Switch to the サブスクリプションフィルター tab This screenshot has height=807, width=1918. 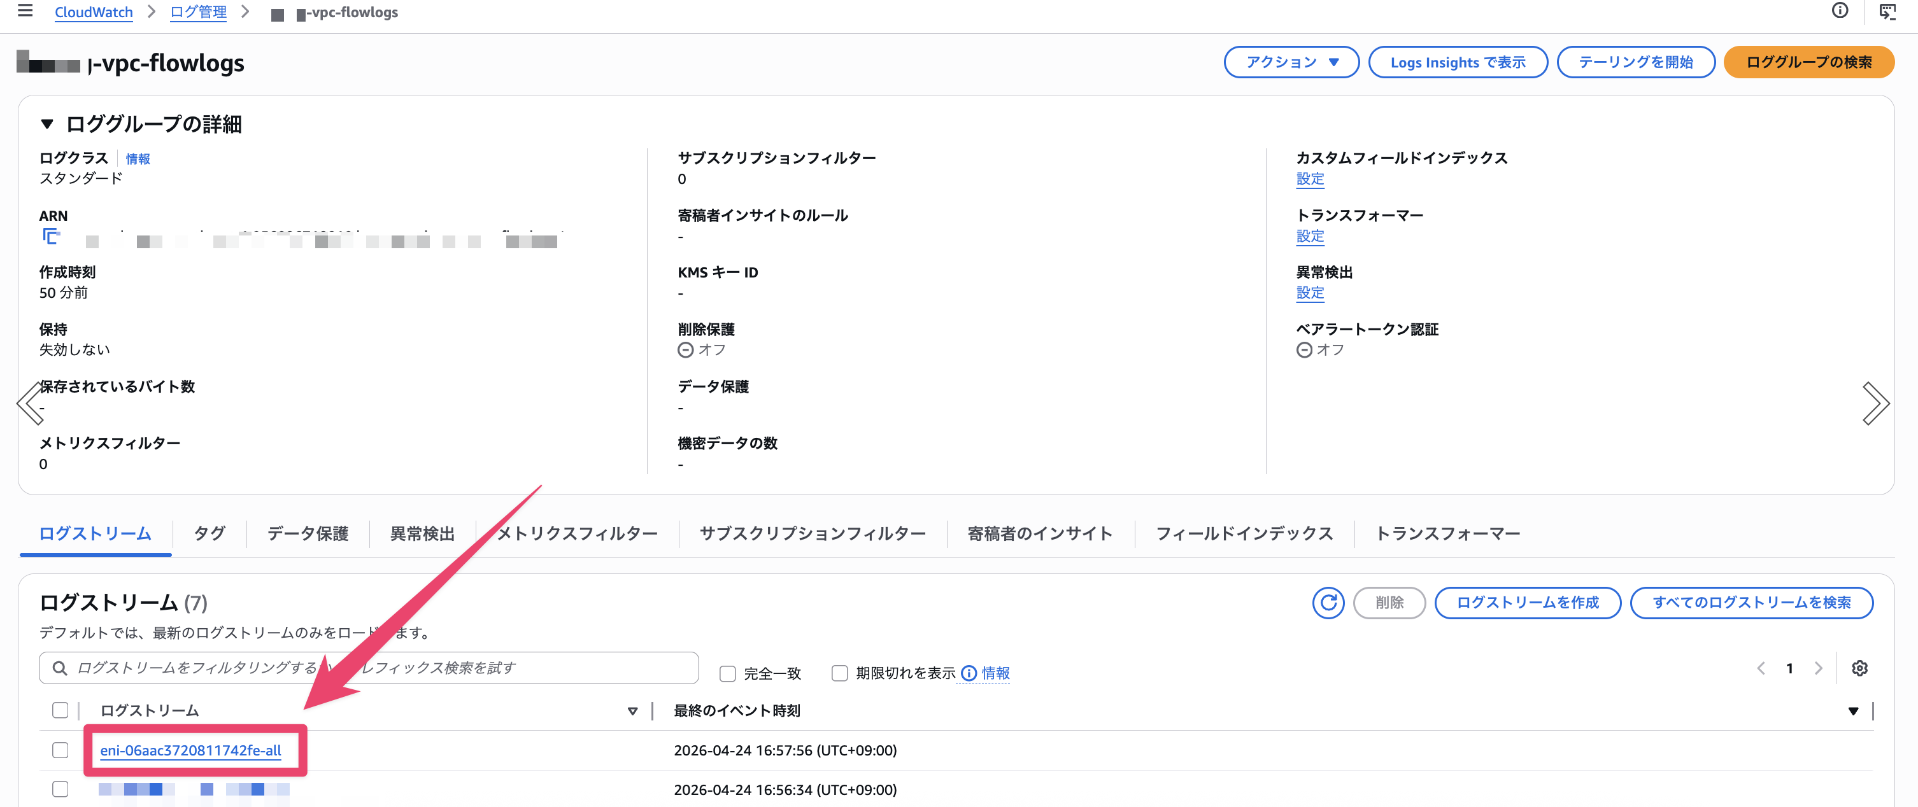coord(811,533)
